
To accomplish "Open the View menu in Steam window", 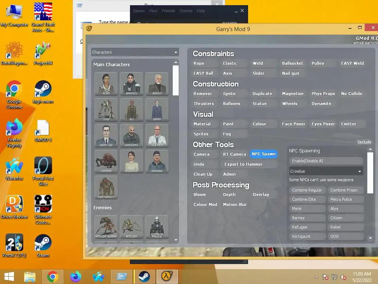I will tap(153, 11).
